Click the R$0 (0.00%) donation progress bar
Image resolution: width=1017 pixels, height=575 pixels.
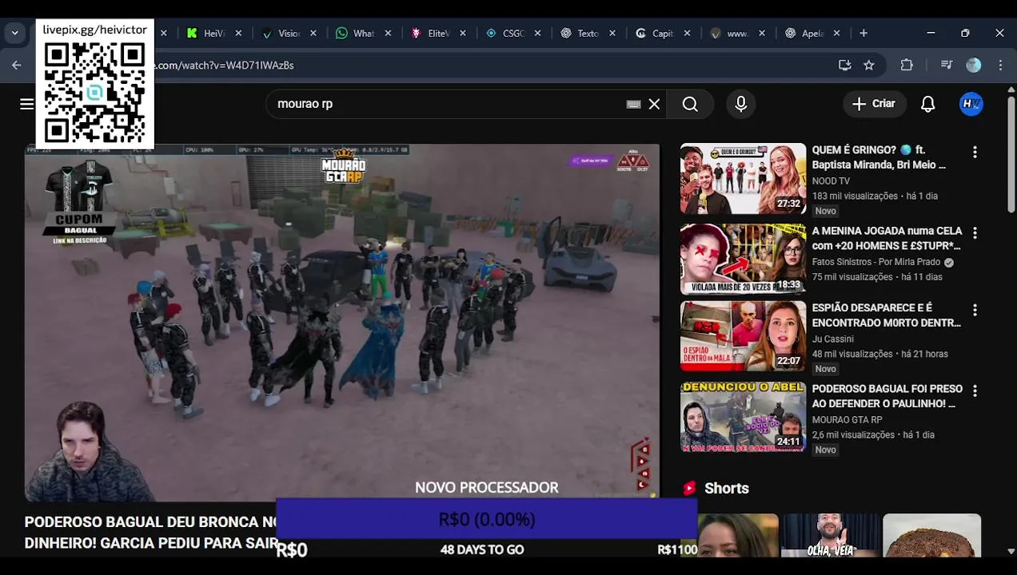(486, 519)
